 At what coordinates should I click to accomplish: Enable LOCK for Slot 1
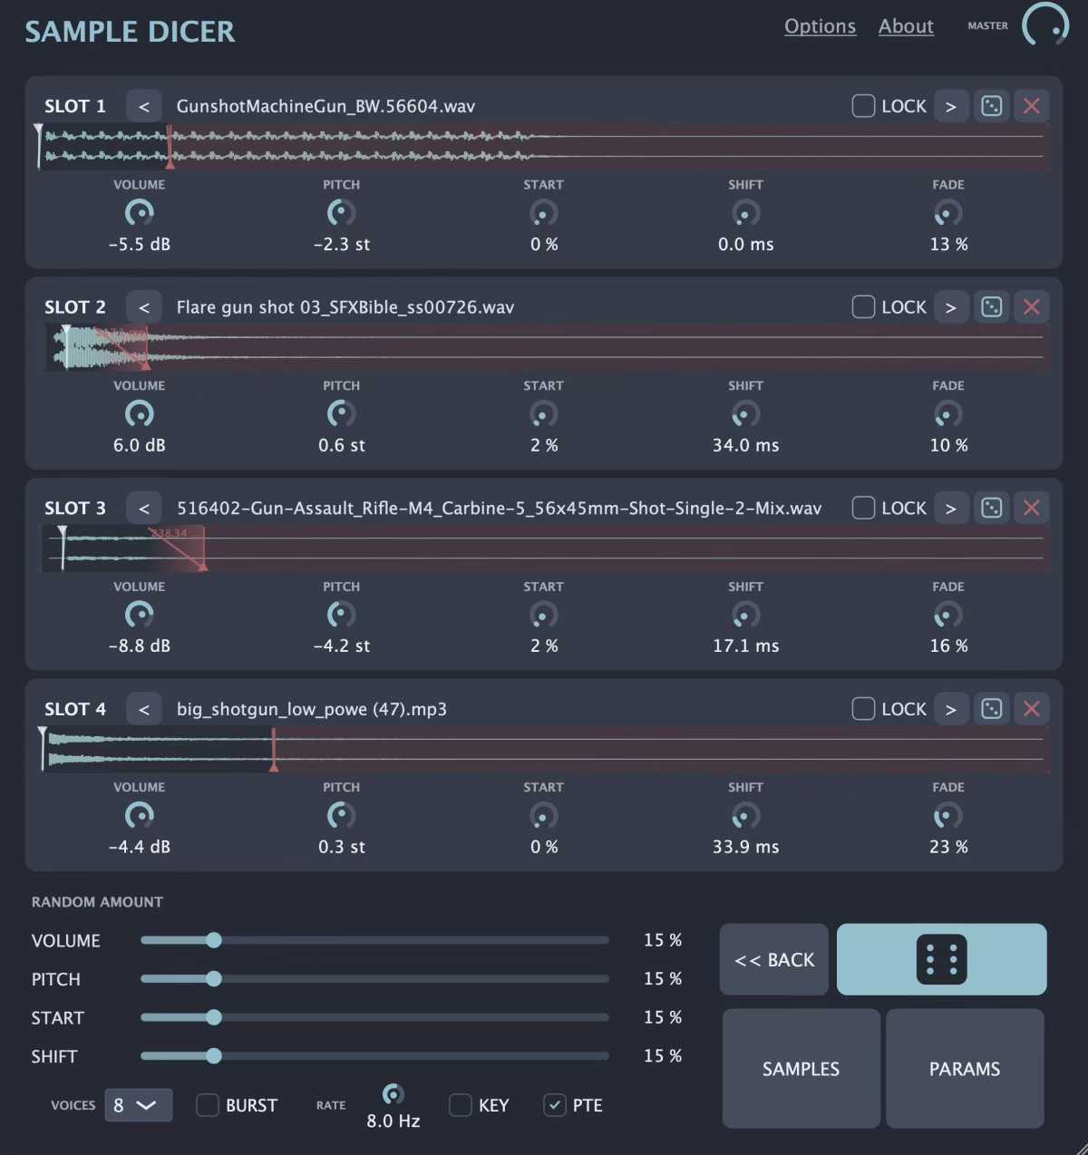point(863,106)
